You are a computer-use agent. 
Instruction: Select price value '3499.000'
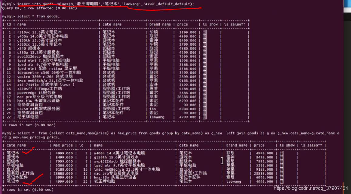(x=188, y=72)
